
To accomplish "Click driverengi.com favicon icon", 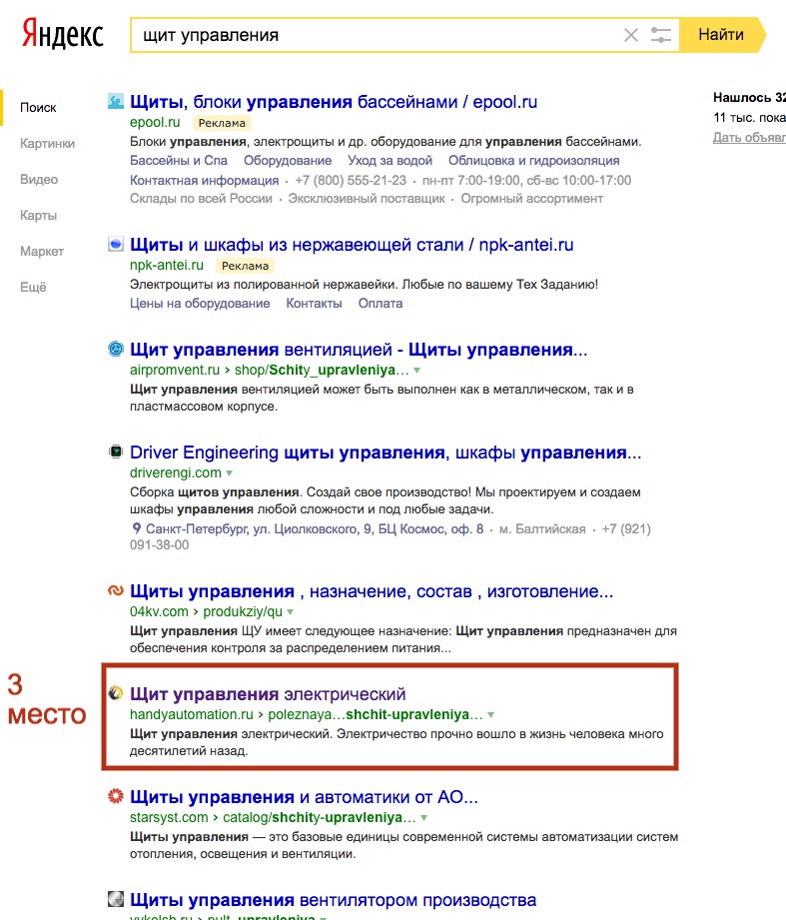I will (x=116, y=452).
